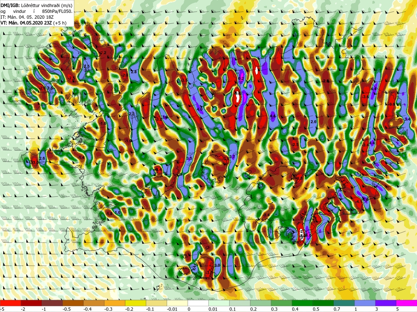Select the brown legend swatch right of -0.5

pyautogui.click(x=73, y=303)
